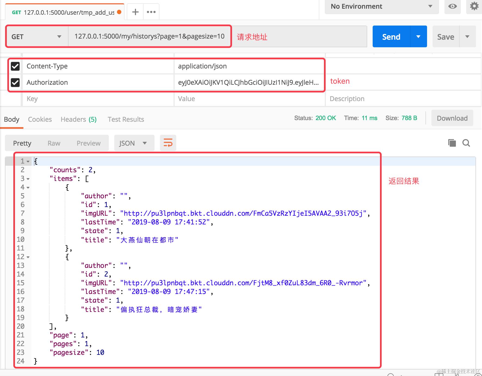Click the Content-Type key cell

tap(98, 66)
